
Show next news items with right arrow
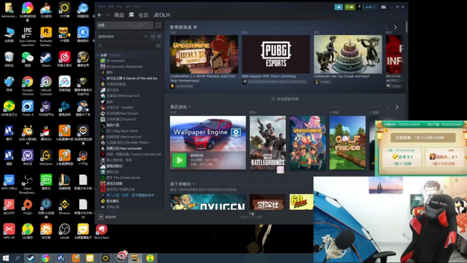point(395,27)
